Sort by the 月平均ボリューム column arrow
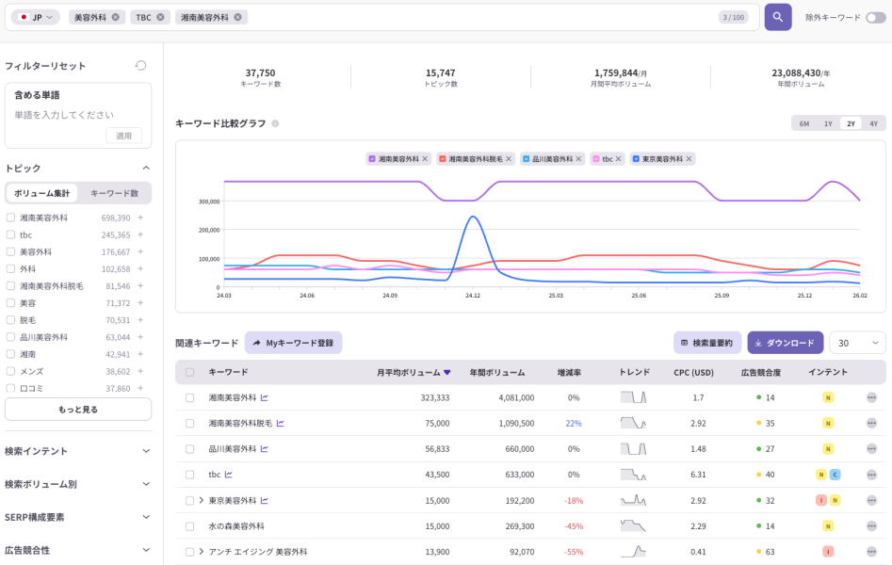This screenshot has height=565, width=892. [447, 372]
